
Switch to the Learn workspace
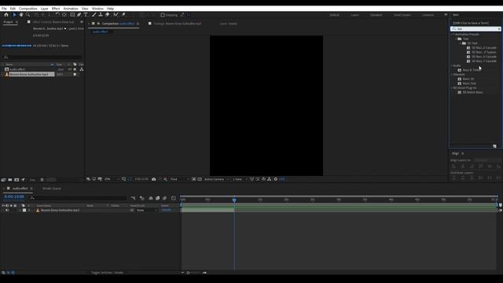(354, 15)
